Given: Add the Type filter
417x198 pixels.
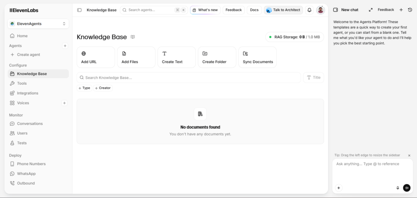Looking at the screenshot, I should point(84,88).
